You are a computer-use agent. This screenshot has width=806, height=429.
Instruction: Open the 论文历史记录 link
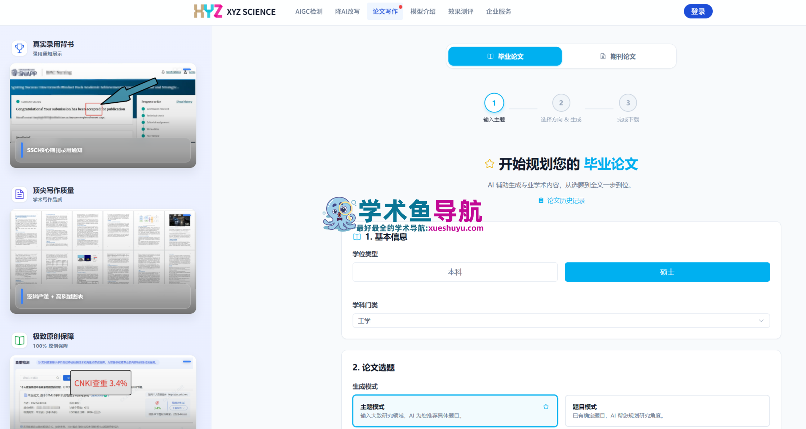click(566, 201)
